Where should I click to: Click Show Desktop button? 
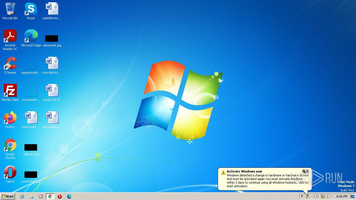point(353,196)
